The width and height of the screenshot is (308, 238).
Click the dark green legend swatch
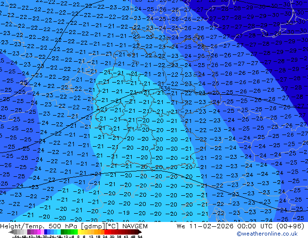point(63,232)
